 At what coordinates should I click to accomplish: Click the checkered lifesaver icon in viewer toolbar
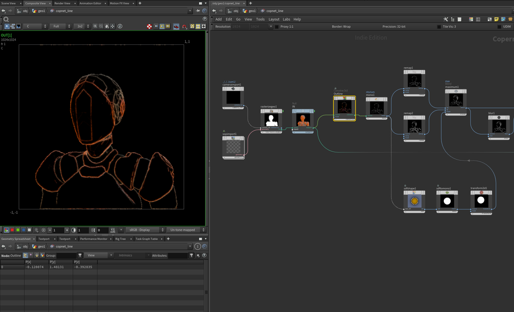(149, 26)
